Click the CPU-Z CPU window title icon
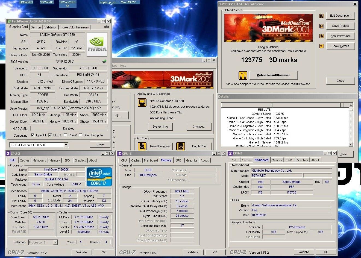 pos(8,154)
